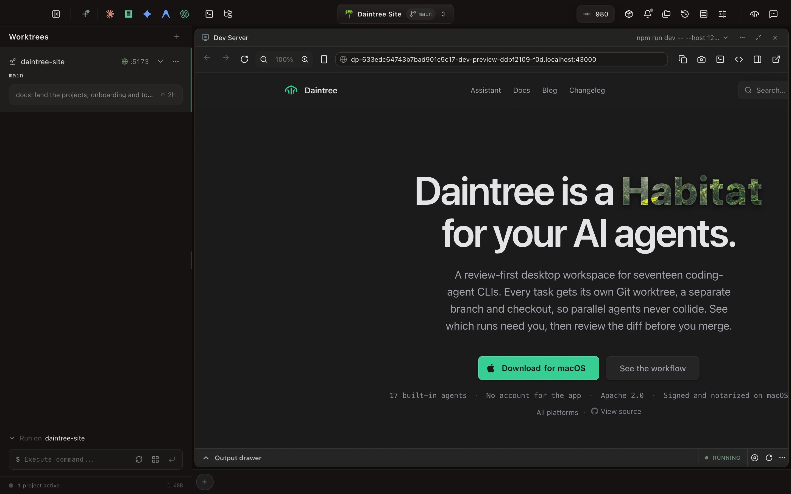Expand the daintree-site worktree chevron
The height and width of the screenshot is (494, 791).
click(x=160, y=61)
